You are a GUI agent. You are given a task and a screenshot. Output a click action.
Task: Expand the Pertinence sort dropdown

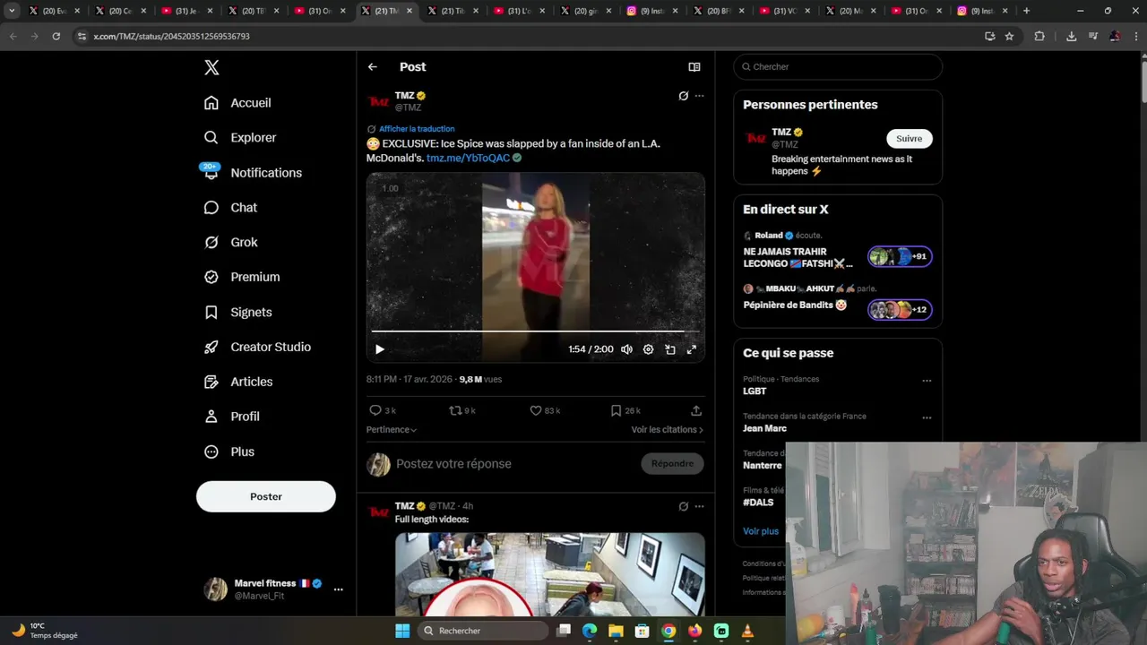[x=392, y=430]
